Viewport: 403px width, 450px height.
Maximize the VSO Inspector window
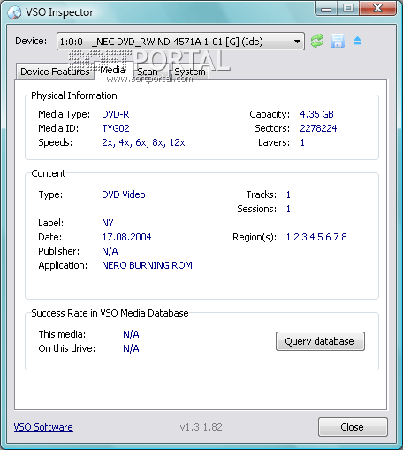(x=348, y=9)
